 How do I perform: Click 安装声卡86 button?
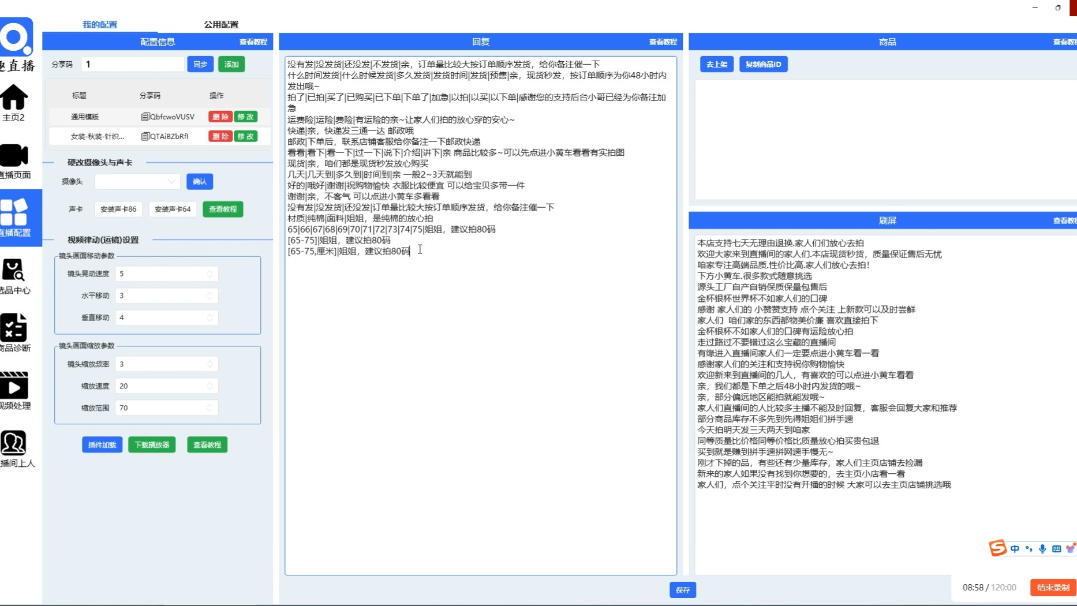[118, 209]
